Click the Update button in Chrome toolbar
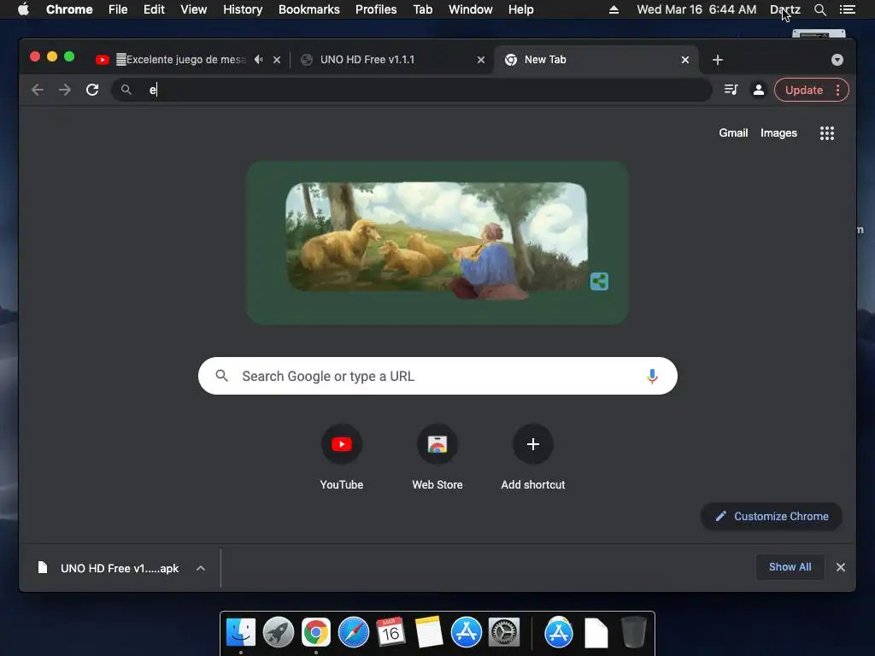The height and width of the screenshot is (656, 875). click(803, 90)
